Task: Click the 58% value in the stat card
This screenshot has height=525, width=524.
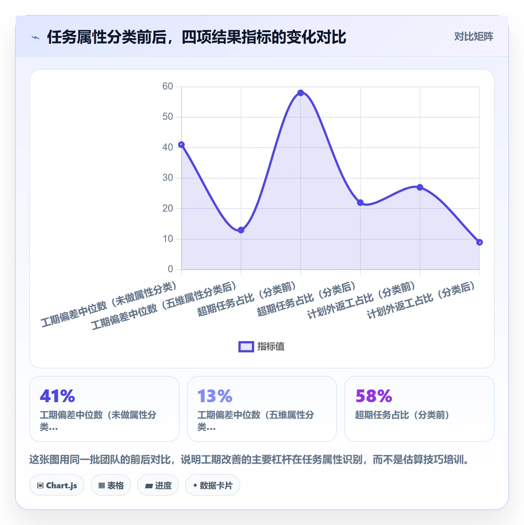Action: [374, 396]
